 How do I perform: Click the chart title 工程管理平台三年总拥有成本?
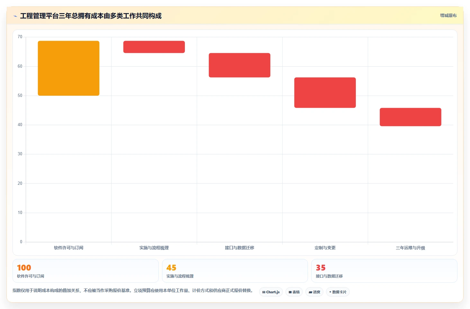pos(91,16)
